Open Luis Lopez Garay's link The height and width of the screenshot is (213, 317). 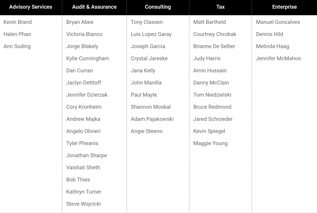[x=151, y=34]
